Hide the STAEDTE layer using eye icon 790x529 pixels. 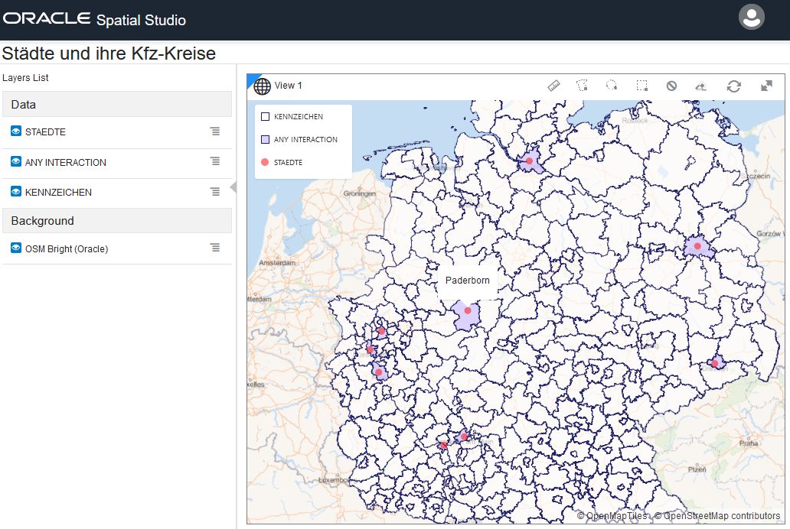click(x=16, y=131)
